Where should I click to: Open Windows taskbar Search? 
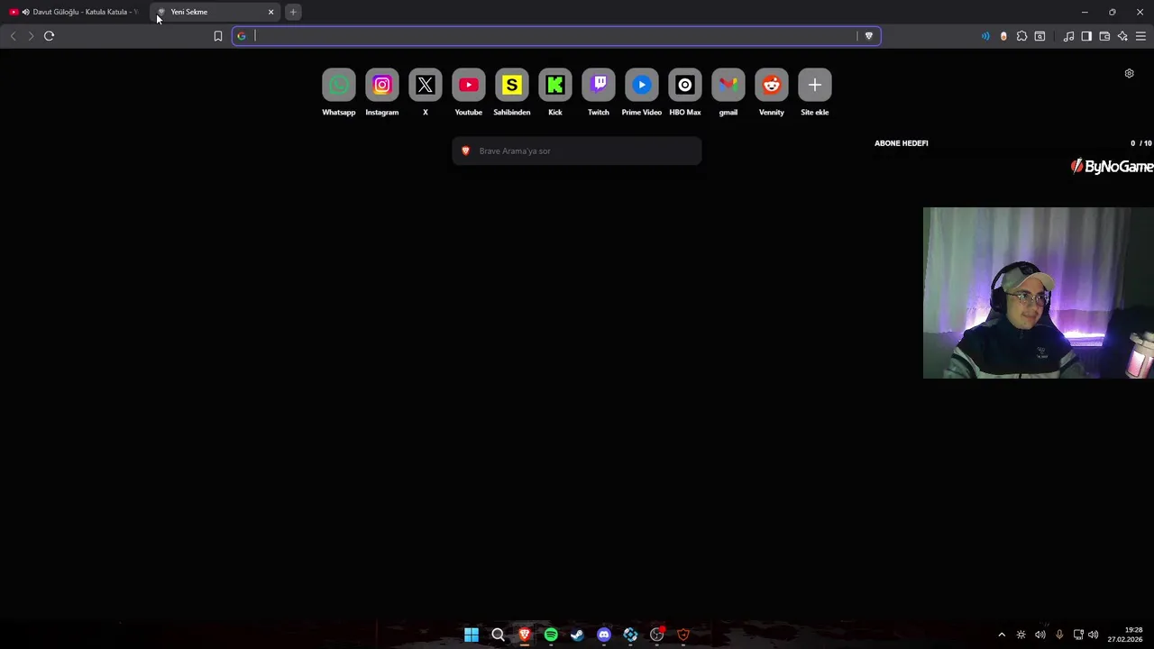point(498,635)
